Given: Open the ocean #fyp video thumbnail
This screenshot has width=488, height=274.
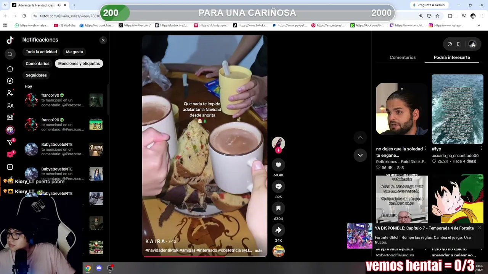Looking at the screenshot, I should [x=457, y=109].
